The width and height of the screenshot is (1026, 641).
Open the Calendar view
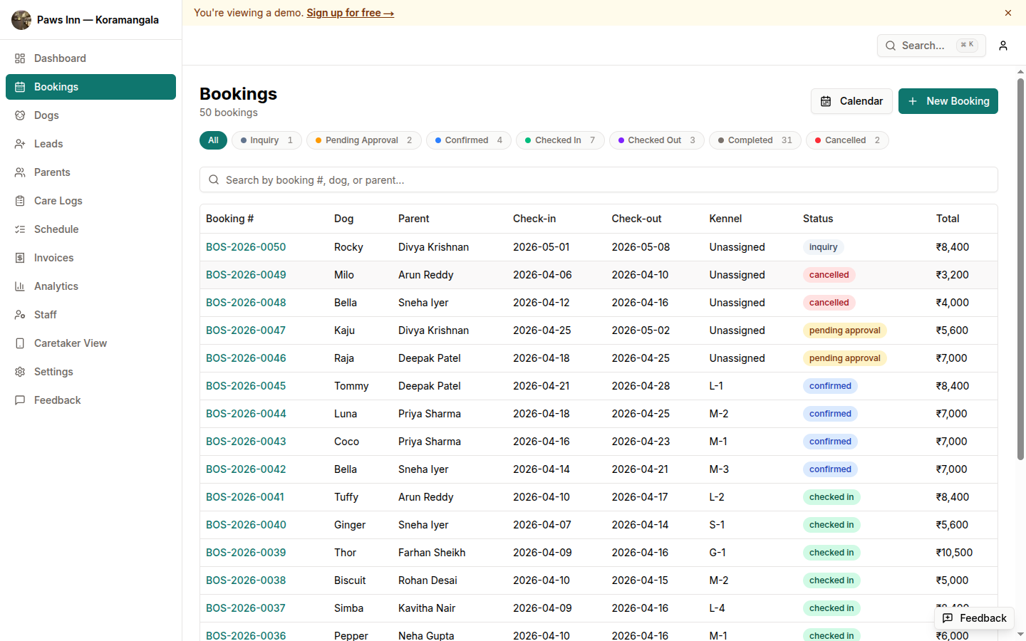tap(851, 100)
